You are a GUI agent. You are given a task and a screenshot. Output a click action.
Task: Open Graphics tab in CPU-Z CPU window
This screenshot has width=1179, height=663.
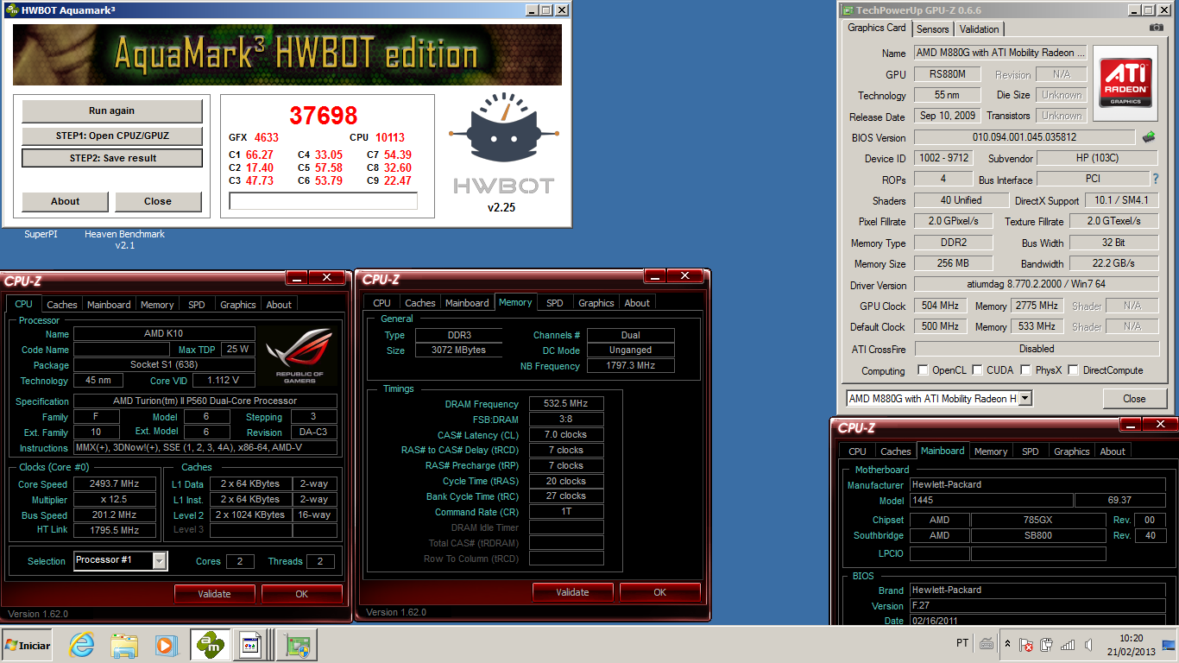pos(238,305)
